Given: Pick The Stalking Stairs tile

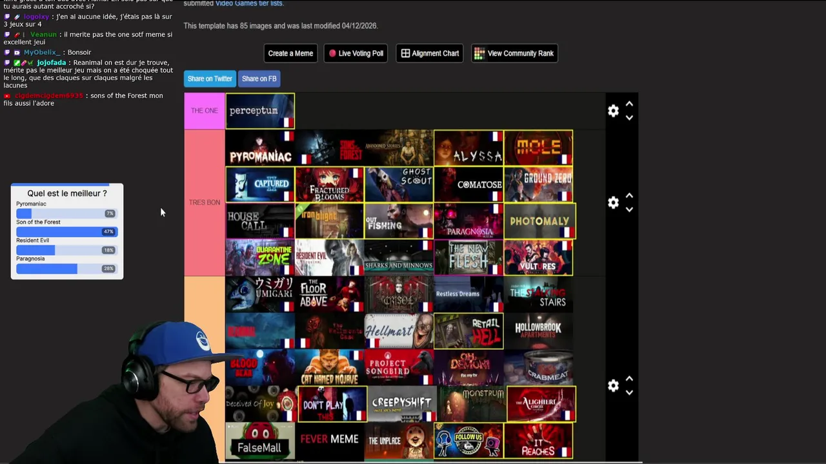Looking at the screenshot, I should pos(538,295).
